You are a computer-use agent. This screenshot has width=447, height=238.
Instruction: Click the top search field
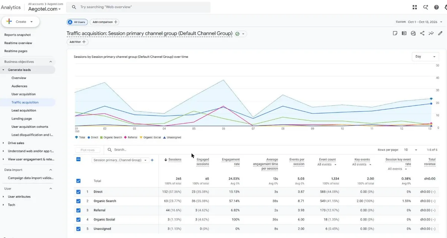138,7
